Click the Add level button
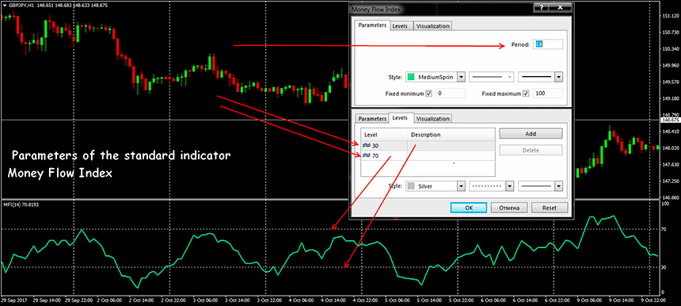The image size is (681, 306). (x=531, y=134)
